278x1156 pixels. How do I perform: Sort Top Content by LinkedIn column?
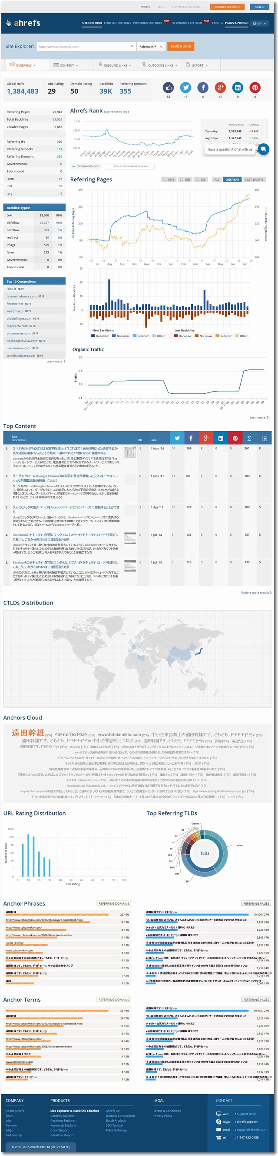[221, 438]
